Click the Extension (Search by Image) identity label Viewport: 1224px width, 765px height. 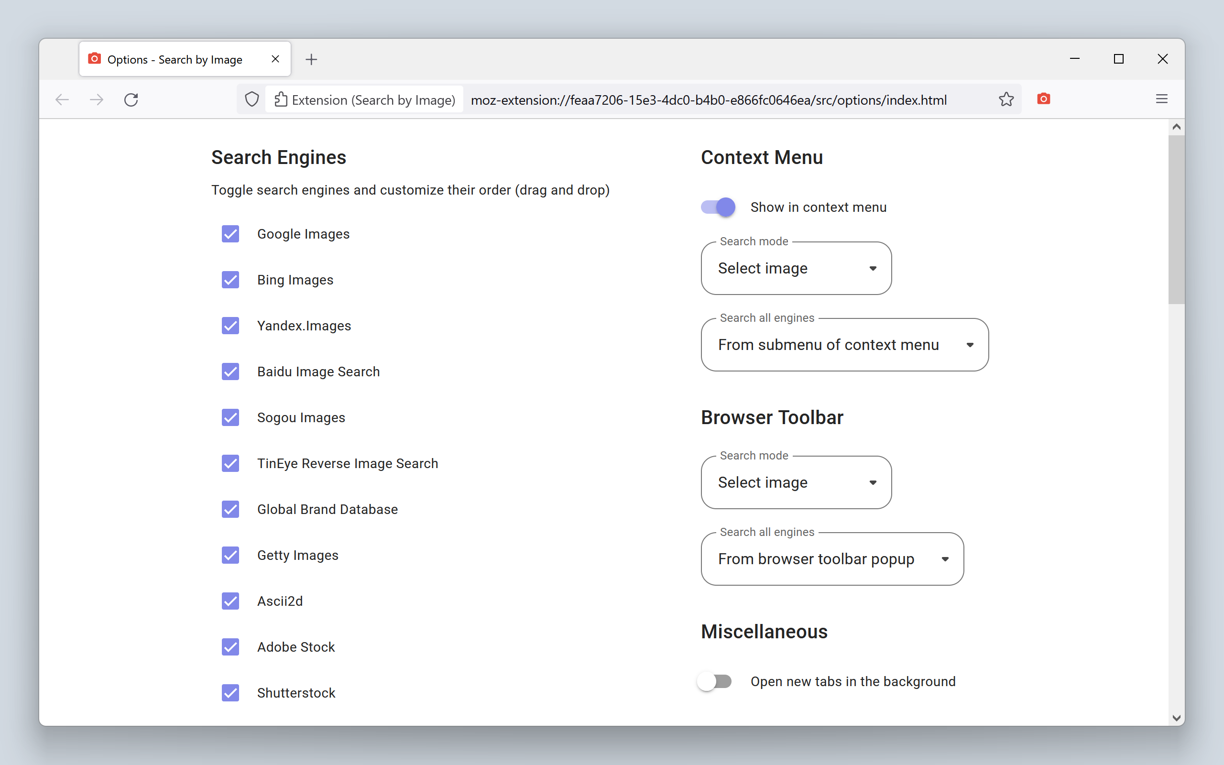coord(373,100)
